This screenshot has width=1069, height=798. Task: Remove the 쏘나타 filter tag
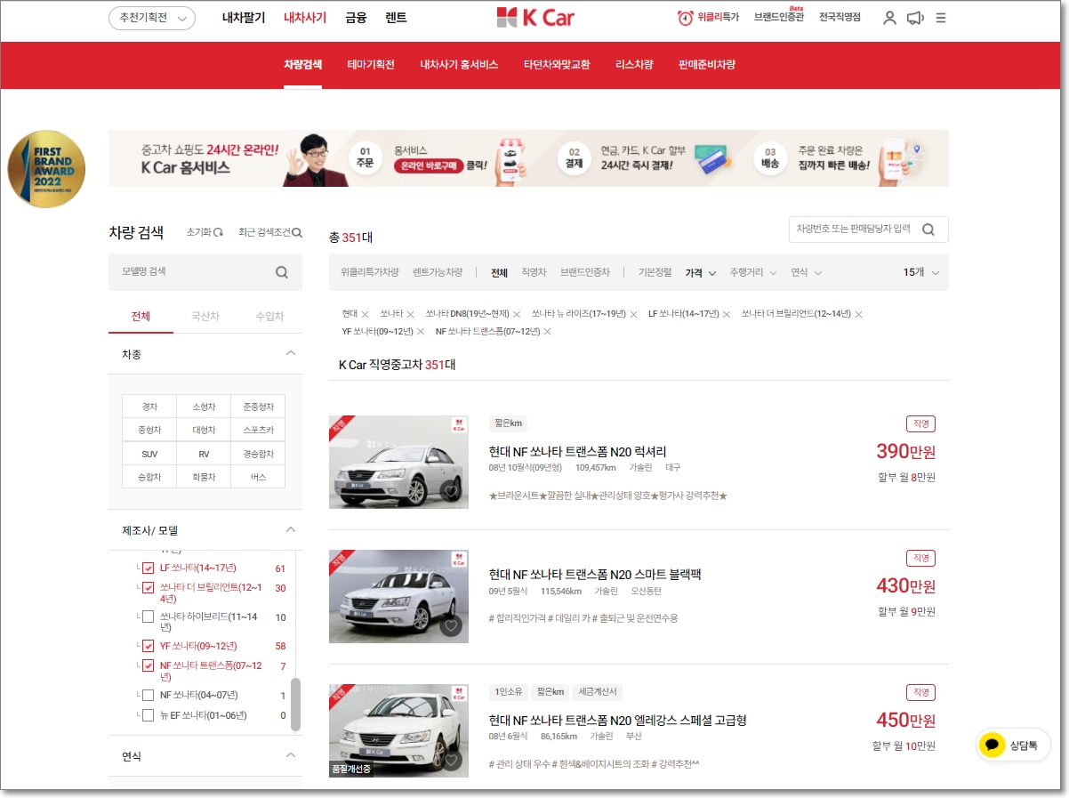(410, 314)
